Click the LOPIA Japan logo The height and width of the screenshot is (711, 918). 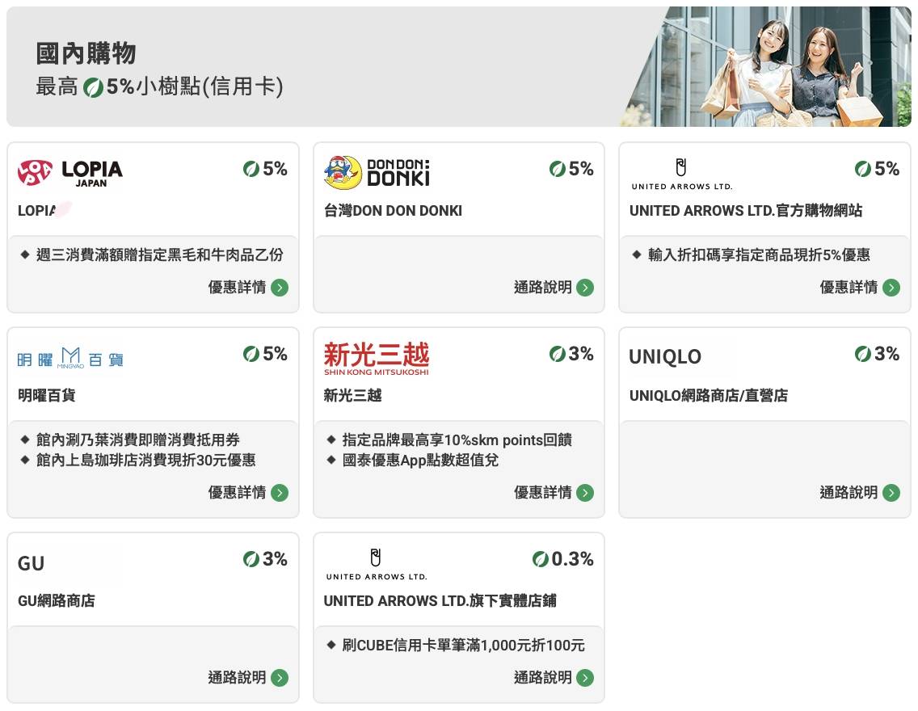pyautogui.click(x=70, y=171)
